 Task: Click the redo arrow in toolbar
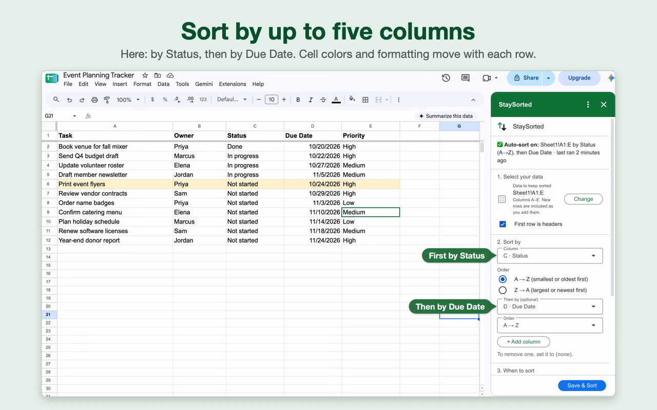coord(82,99)
